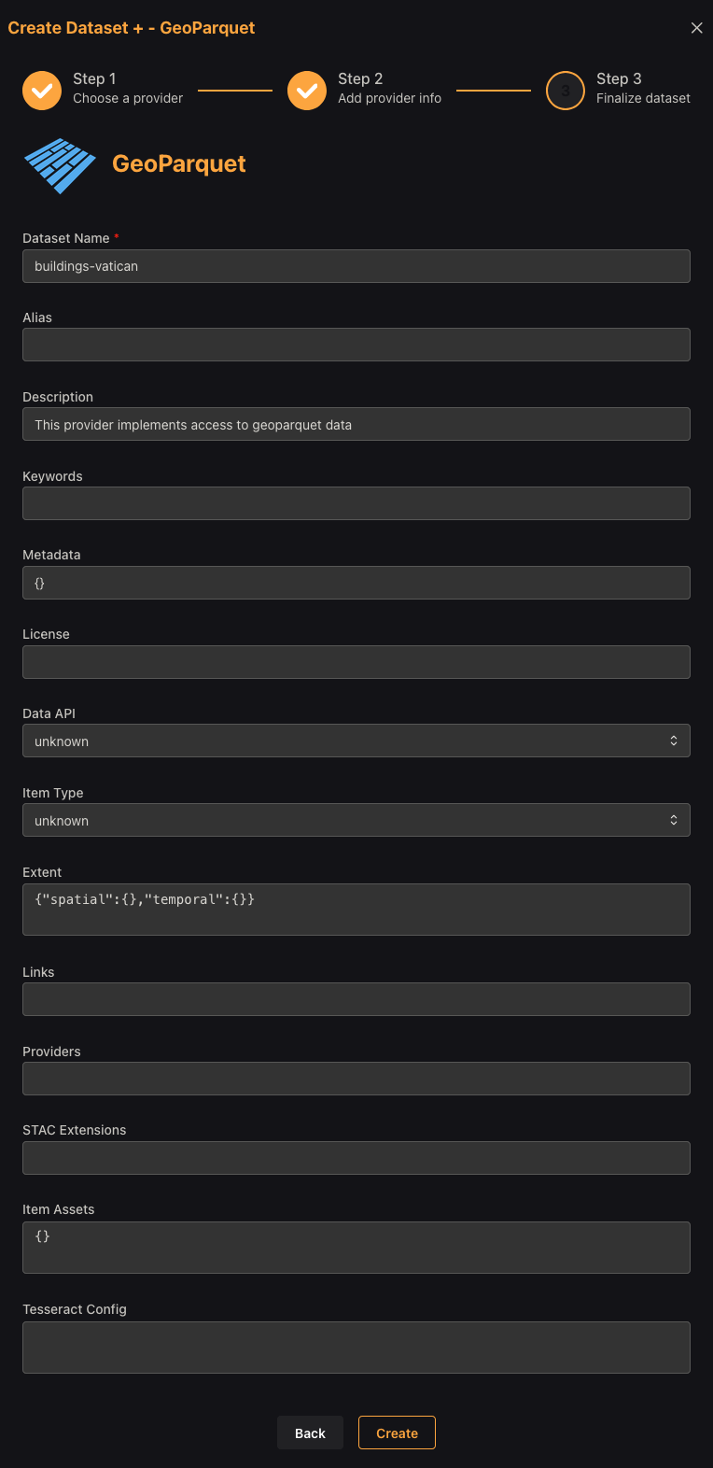The width and height of the screenshot is (713, 1468).
Task: Go to Step 1 Choose a provider
Action: click(128, 89)
